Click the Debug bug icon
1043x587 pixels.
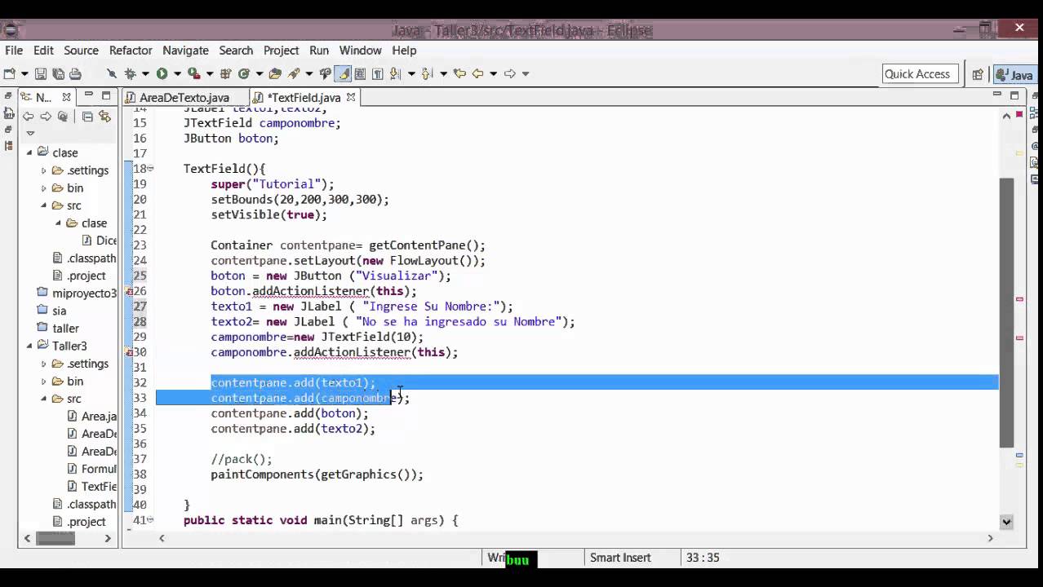(131, 73)
